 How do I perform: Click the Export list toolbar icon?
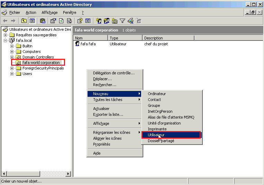69,21
